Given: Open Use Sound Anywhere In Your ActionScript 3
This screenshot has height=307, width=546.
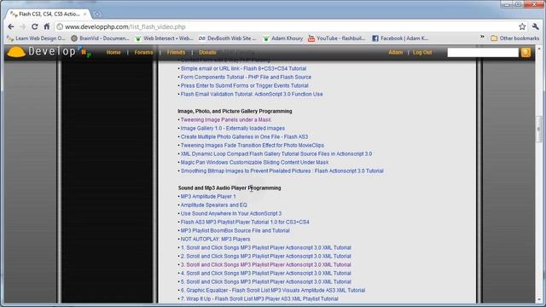Looking at the screenshot, I should point(231,213).
